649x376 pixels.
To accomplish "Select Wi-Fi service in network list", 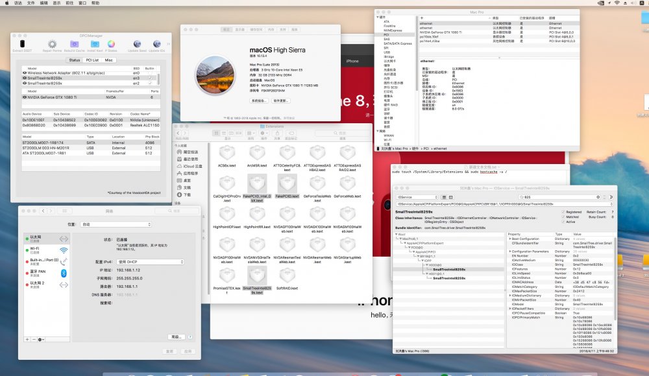I will [x=46, y=250].
